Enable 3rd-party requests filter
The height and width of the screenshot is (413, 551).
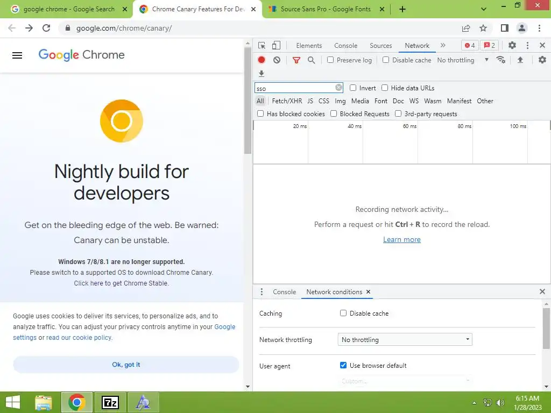tap(398, 113)
